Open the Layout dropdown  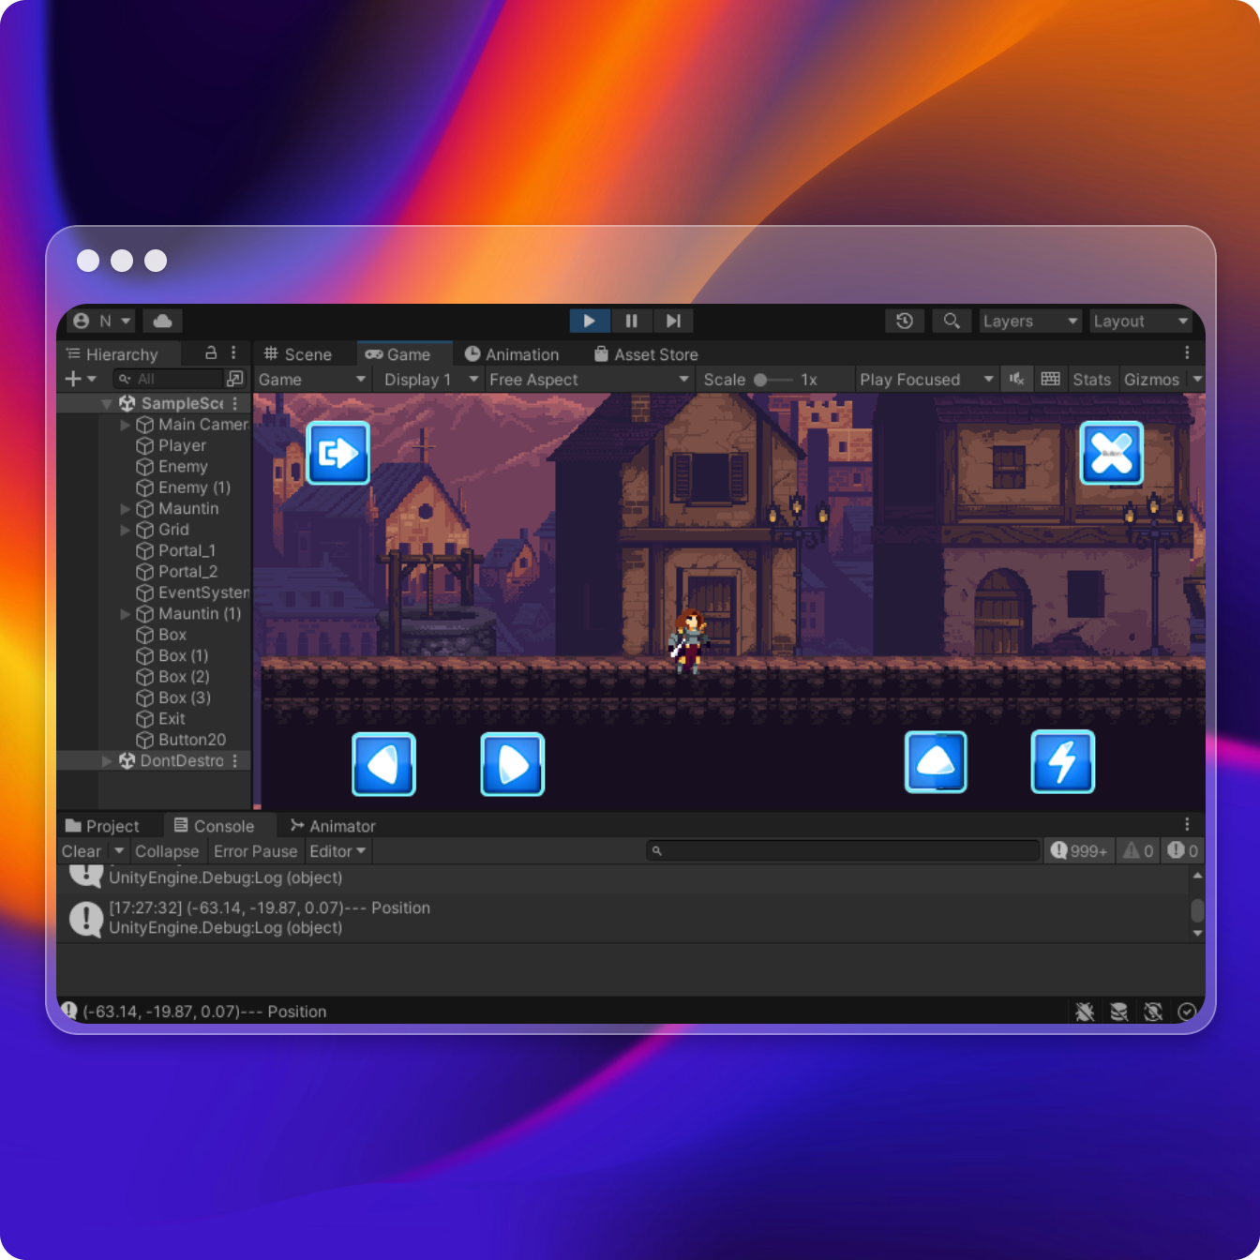pyautogui.click(x=1141, y=321)
